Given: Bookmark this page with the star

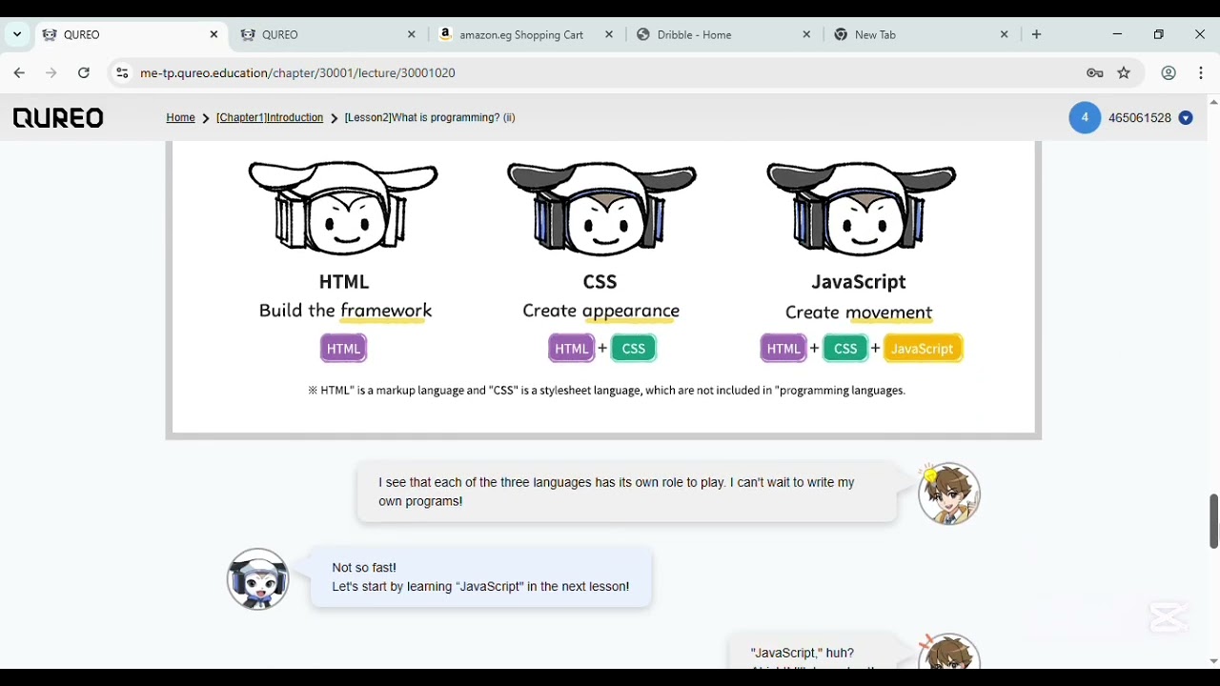Looking at the screenshot, I should click(1125, 73).
